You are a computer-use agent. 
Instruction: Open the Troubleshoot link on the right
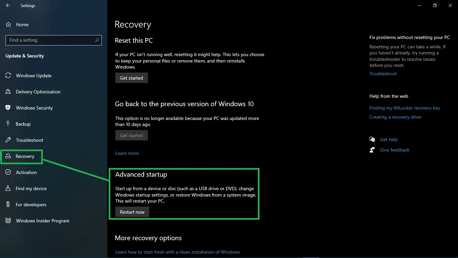[383, 74]
